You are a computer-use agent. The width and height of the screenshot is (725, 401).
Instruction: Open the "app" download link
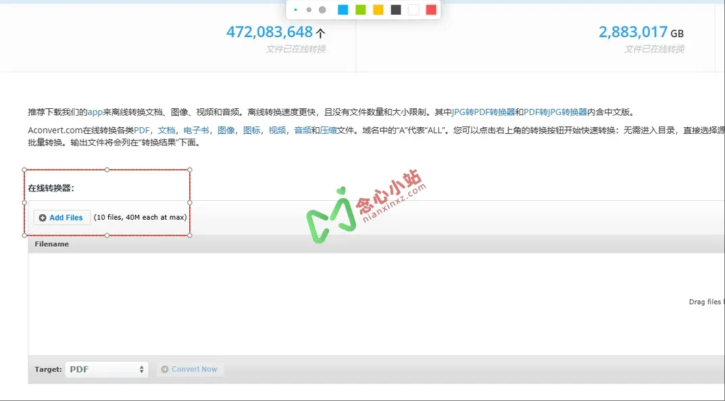(x=94, y=112)
